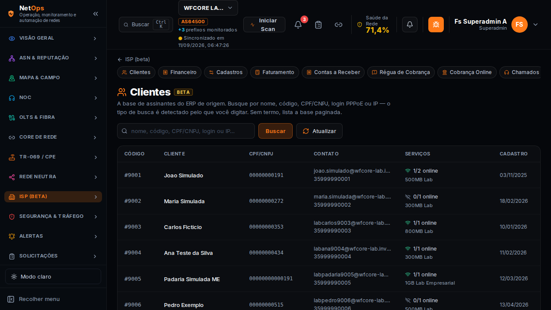551x310 pixels.
Task: Open the WFCORE LA... tenant dropdown
Action: pos(208,8)
